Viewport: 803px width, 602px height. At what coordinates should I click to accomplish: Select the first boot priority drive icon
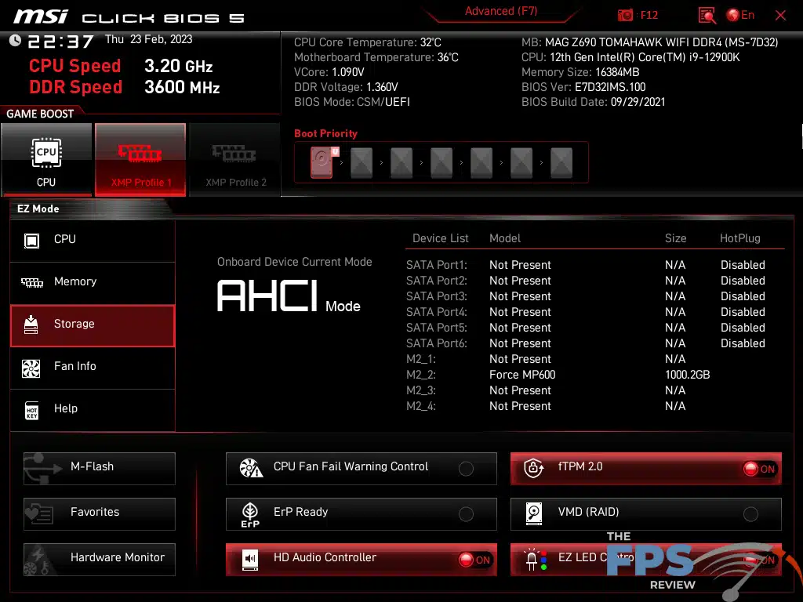322,162
